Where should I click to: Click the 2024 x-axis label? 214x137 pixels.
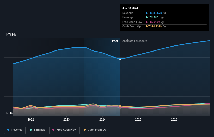pos(102,119)
